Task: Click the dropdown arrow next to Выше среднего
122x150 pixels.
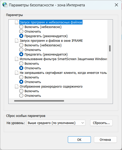Action: pos(83,123)
